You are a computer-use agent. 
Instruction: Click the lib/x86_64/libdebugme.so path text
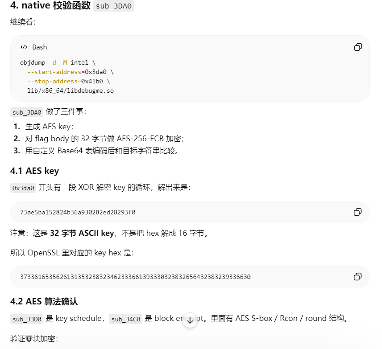point(71,91)
